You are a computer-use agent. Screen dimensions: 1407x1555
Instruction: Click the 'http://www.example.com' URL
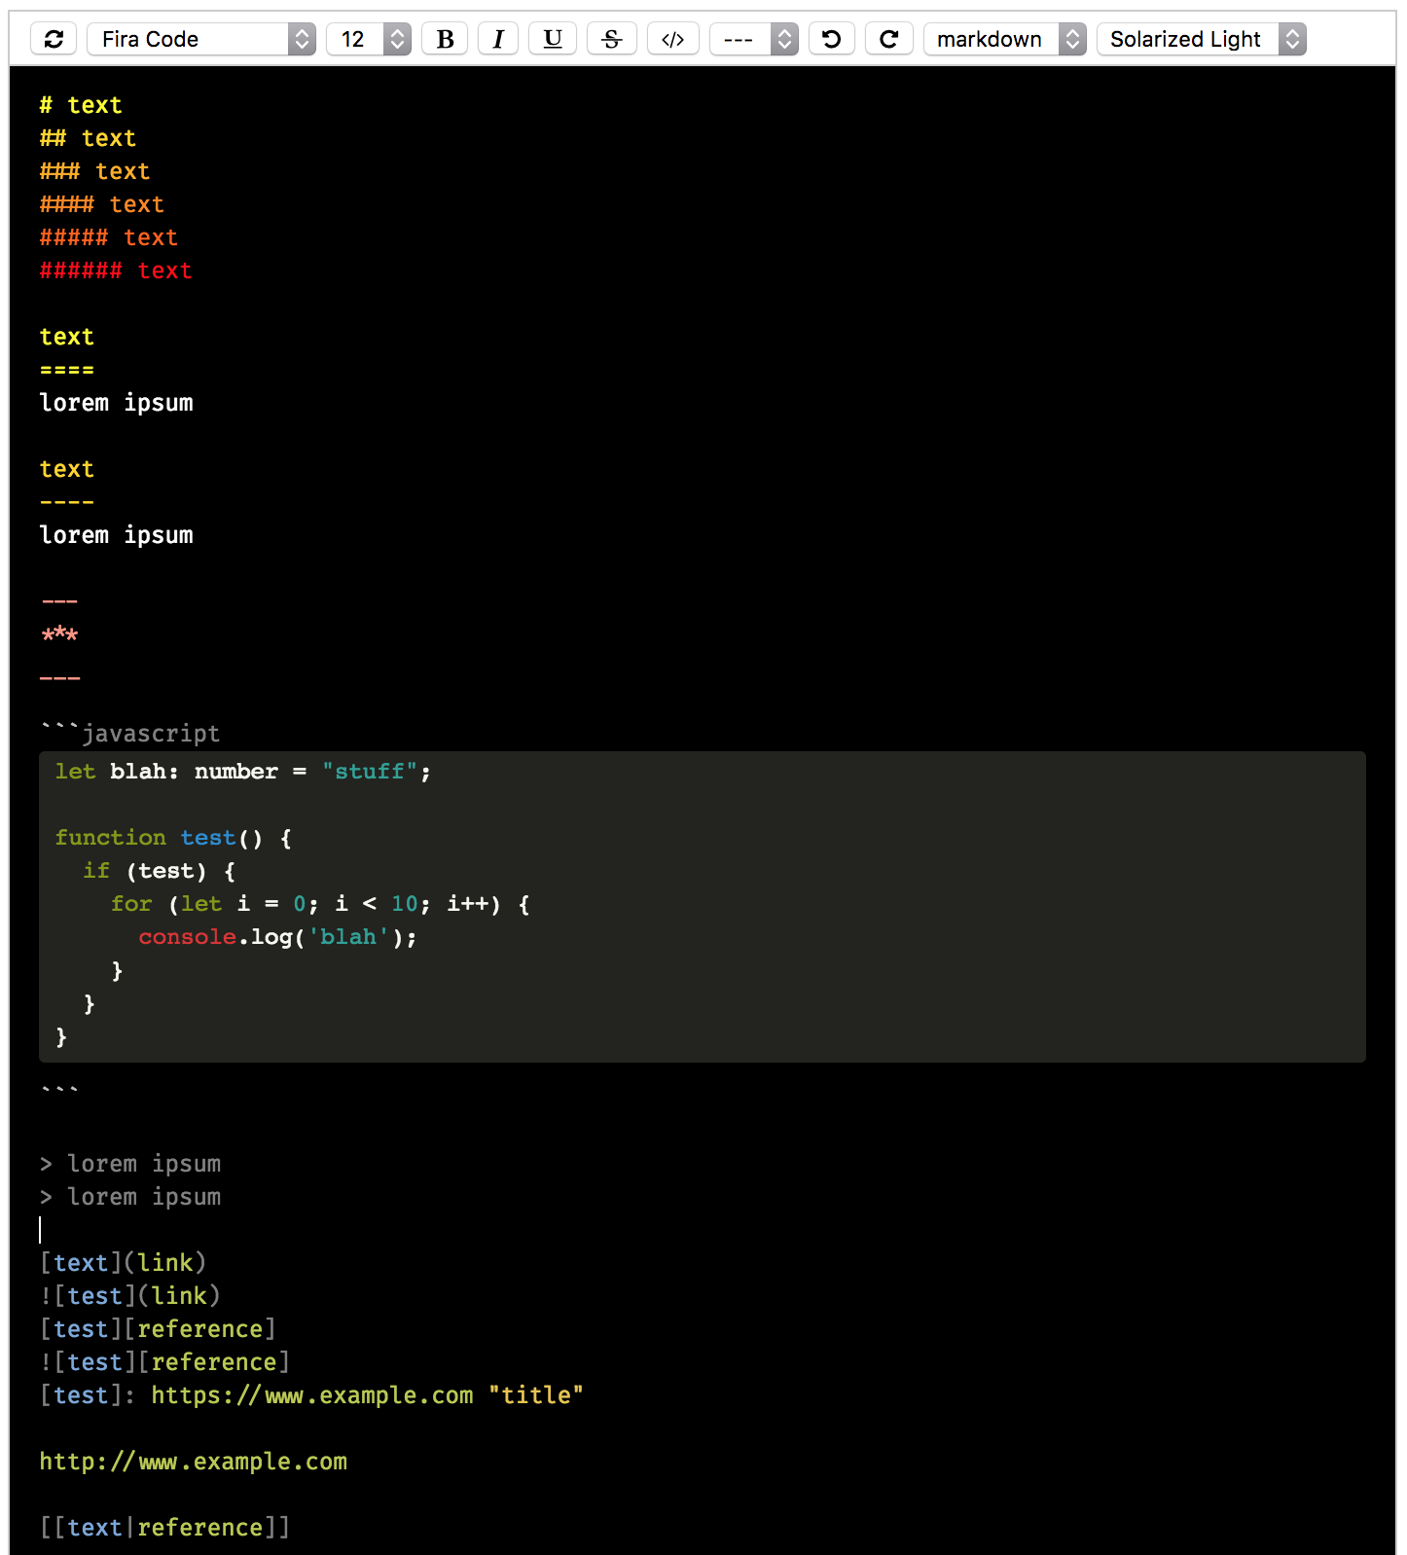194,1462
